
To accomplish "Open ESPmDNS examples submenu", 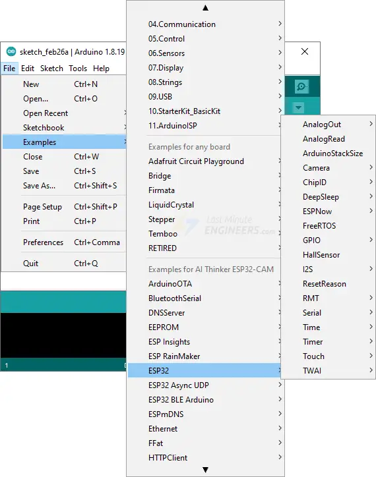I will click(x=206, y=414).
